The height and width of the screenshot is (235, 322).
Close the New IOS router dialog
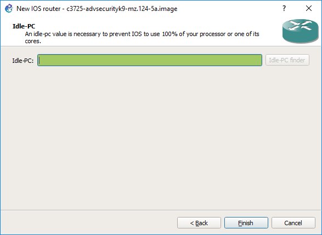pos(309,8)
